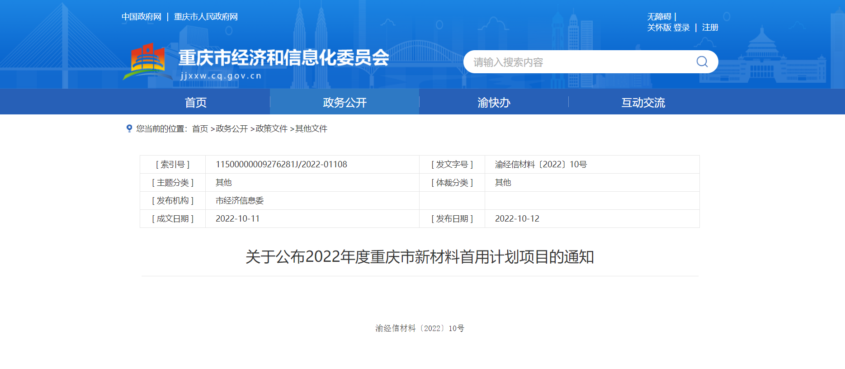Switch to 关怀版 care mode

tap(659, 28)
